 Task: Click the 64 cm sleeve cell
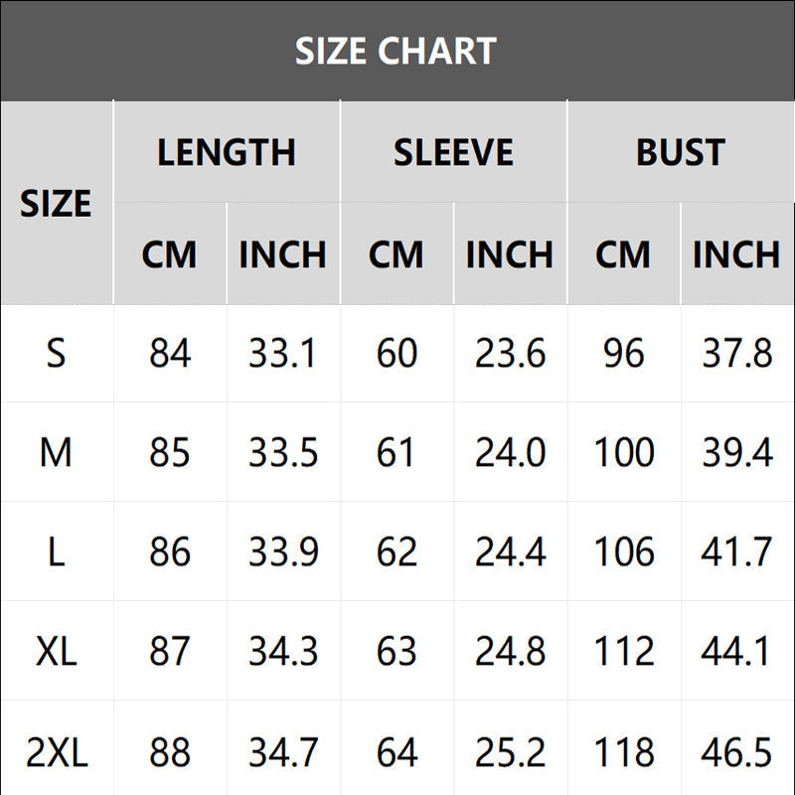click(x=397, y=752)
